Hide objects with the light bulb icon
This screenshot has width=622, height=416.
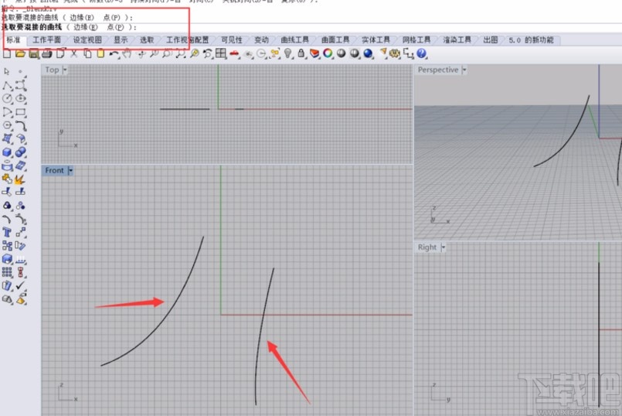pos(288,53)
